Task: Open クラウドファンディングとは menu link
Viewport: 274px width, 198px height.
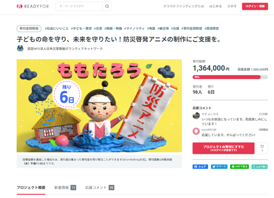Action: coord(184,6)
